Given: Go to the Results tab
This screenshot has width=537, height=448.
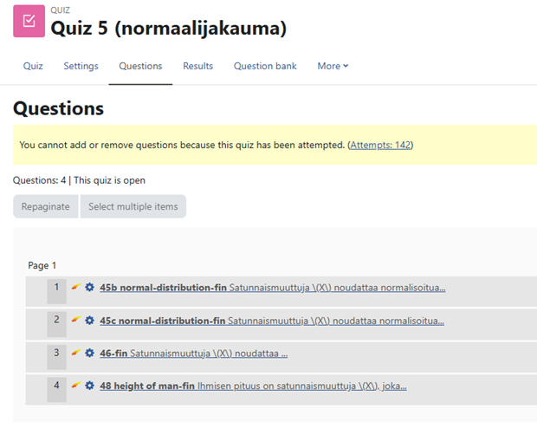Looking at the screenshot, I should point(197,66).
